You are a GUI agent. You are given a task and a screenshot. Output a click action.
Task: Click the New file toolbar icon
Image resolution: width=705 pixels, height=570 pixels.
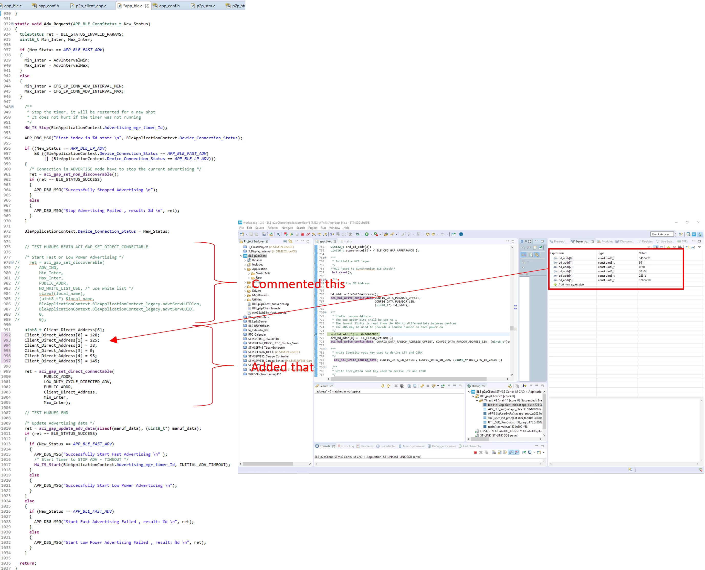tap(242, 234)
